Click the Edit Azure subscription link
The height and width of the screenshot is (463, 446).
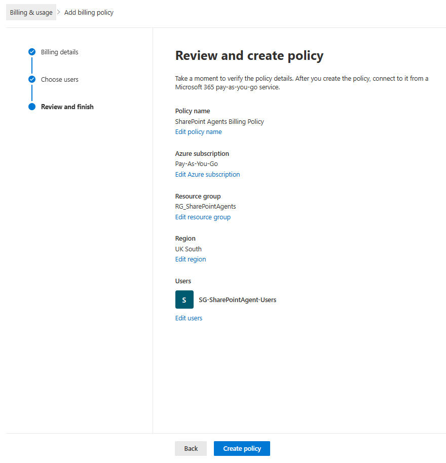click(x=207, y=175)
